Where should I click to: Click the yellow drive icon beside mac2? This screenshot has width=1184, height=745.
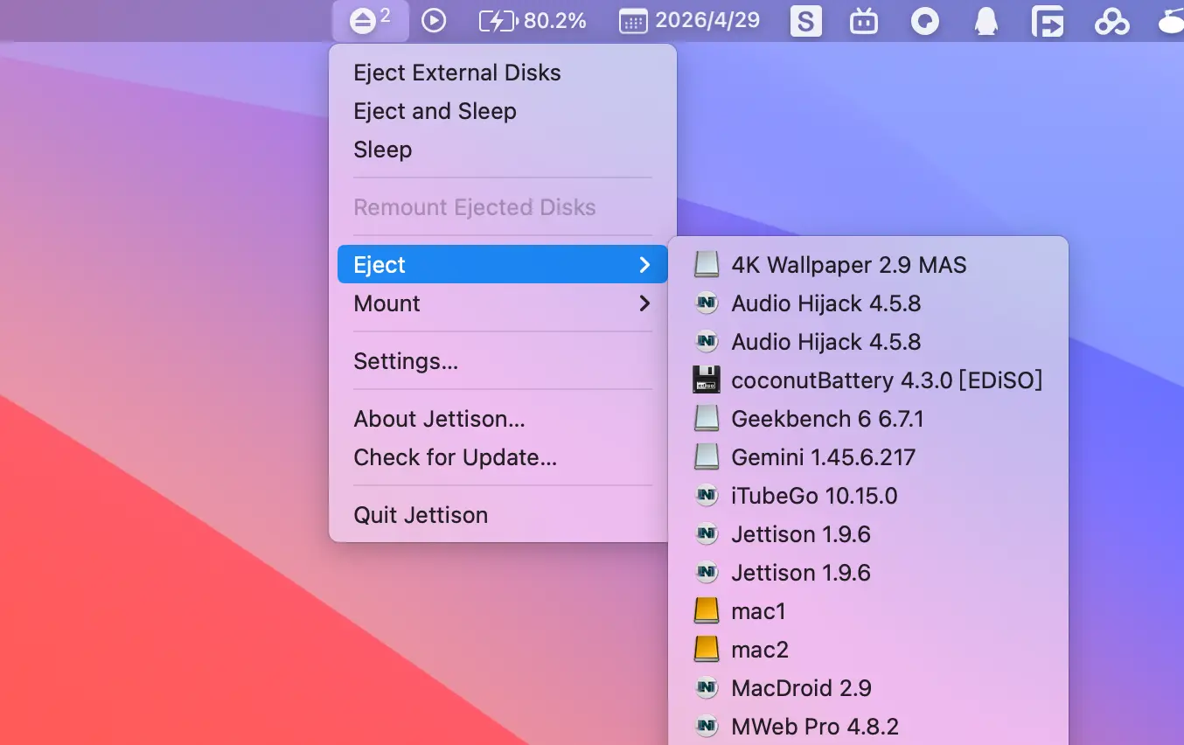tap(707, 650)
